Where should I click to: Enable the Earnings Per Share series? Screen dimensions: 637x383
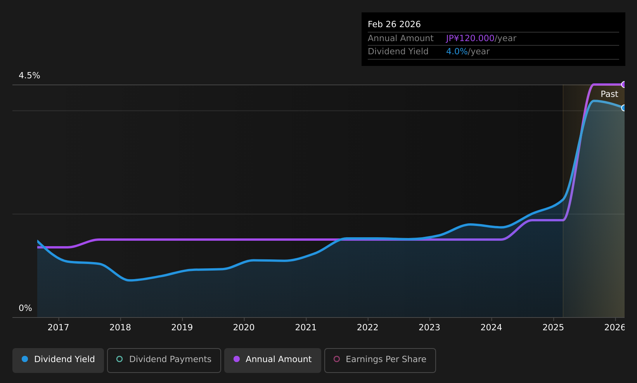(380, 360)
